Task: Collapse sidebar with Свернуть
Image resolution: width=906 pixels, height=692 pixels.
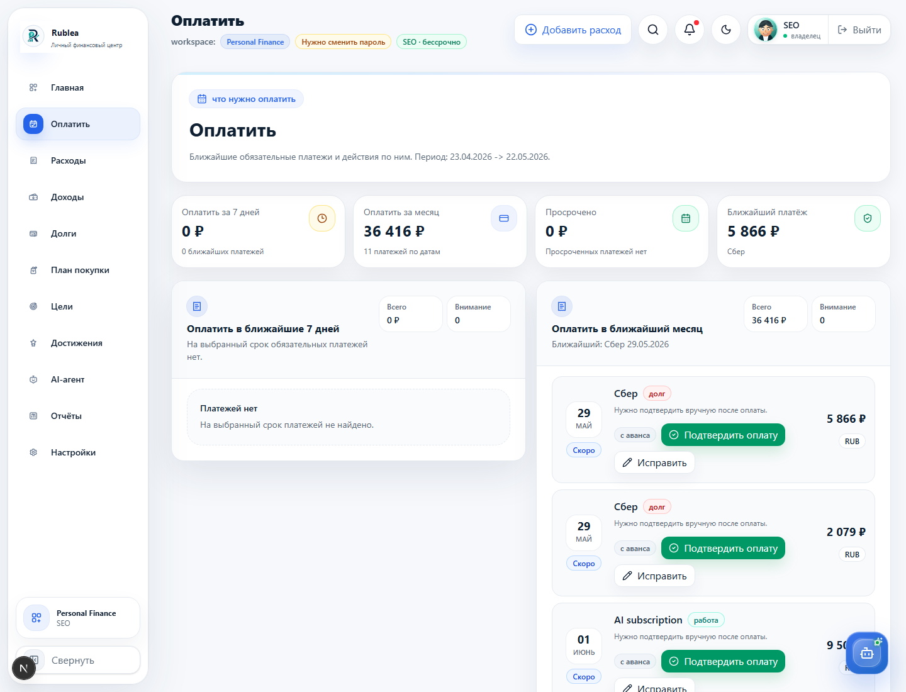Action: coord(78,660)
